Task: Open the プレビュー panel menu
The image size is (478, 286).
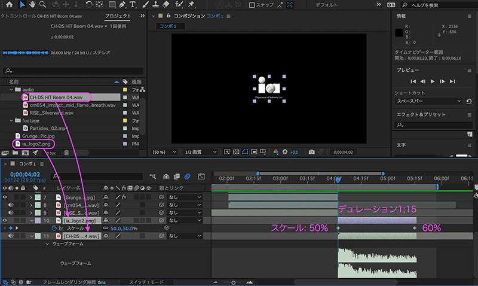Action: pyautogui.click(x=469, y=70)
